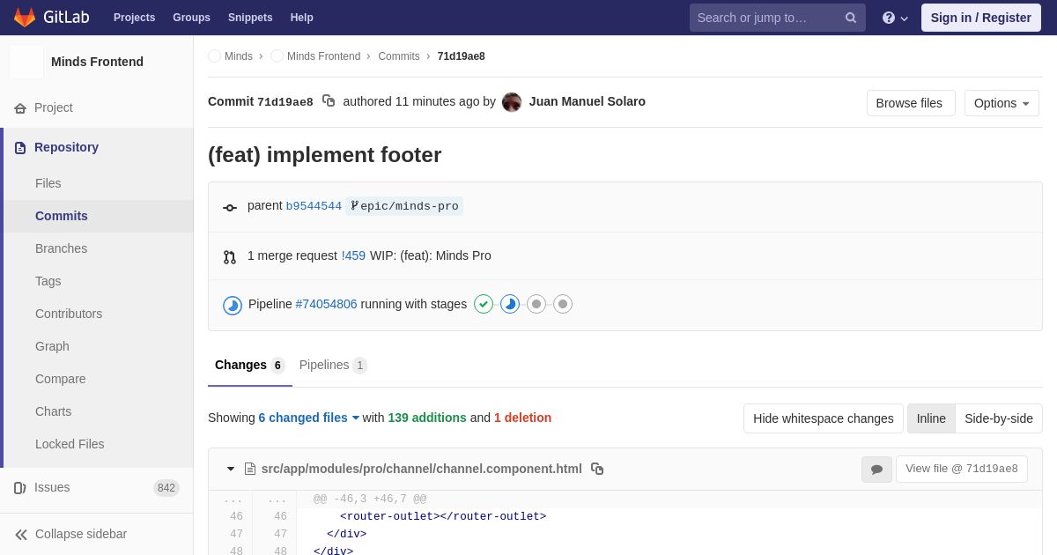
Task: Click the running pipeline status icon
Action: 233,305
